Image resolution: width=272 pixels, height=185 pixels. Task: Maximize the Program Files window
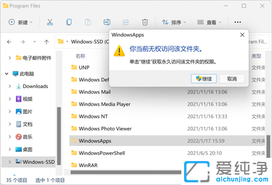(244, 6)
